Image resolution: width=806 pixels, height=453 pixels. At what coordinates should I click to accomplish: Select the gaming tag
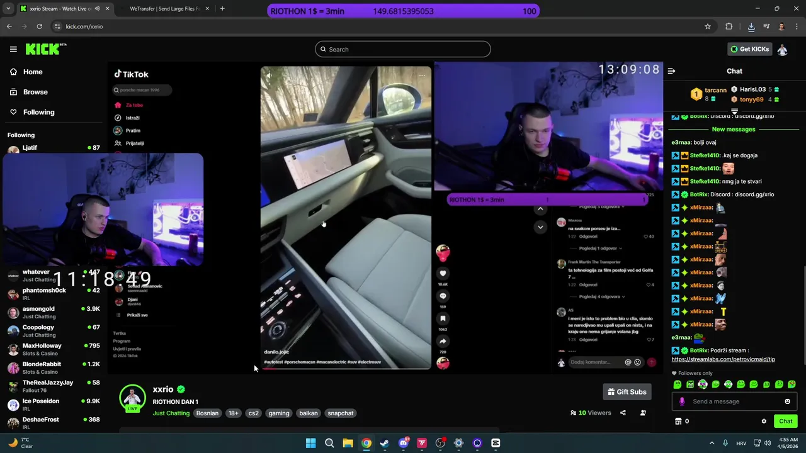tap(279, 413)
